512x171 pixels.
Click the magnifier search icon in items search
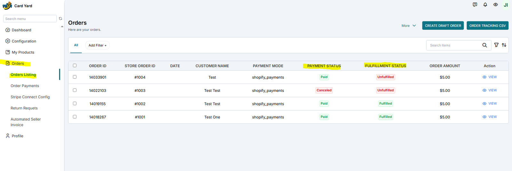pyautogui.click(x=484, y=45)
